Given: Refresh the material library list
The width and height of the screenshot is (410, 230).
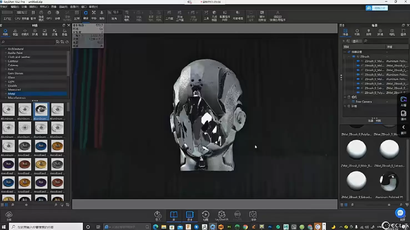Looking at the screenshot, I should pyautogui.click(x=67, y=42).
